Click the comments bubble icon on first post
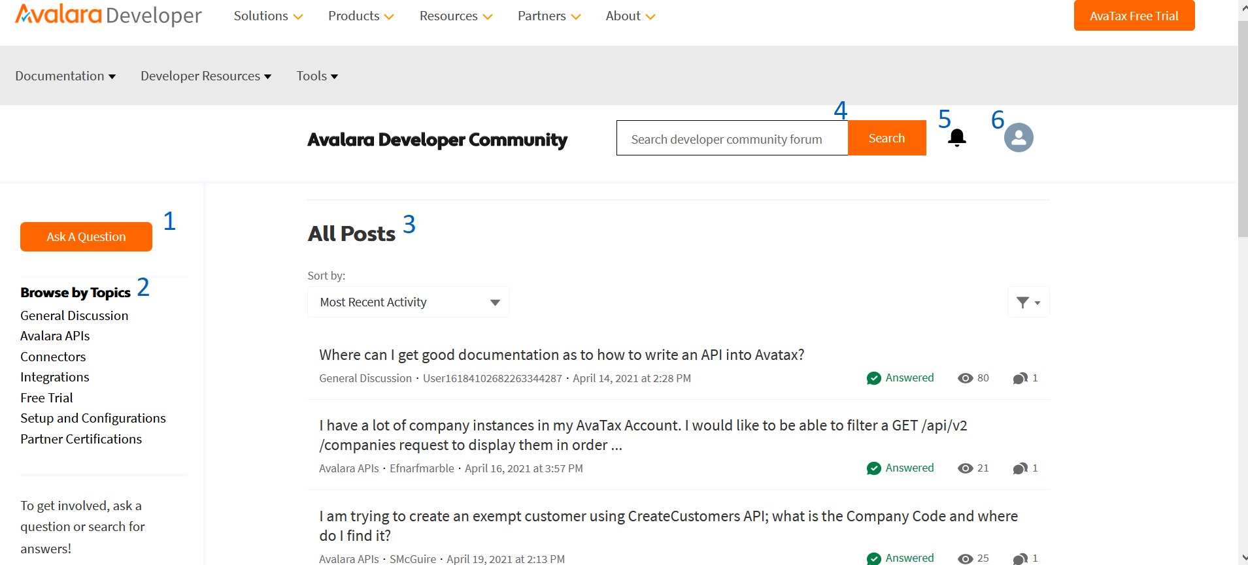 point(1020,378)
